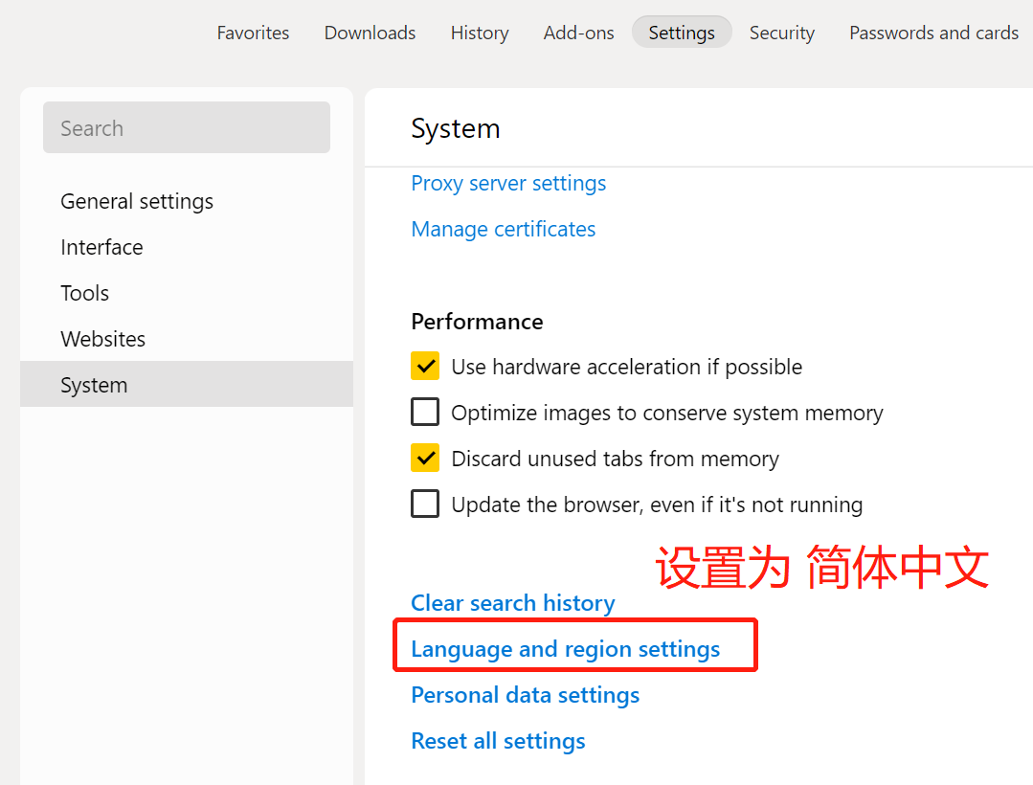Click the settings Search field
Screen dimensions: 1033x785
point(187,127)
